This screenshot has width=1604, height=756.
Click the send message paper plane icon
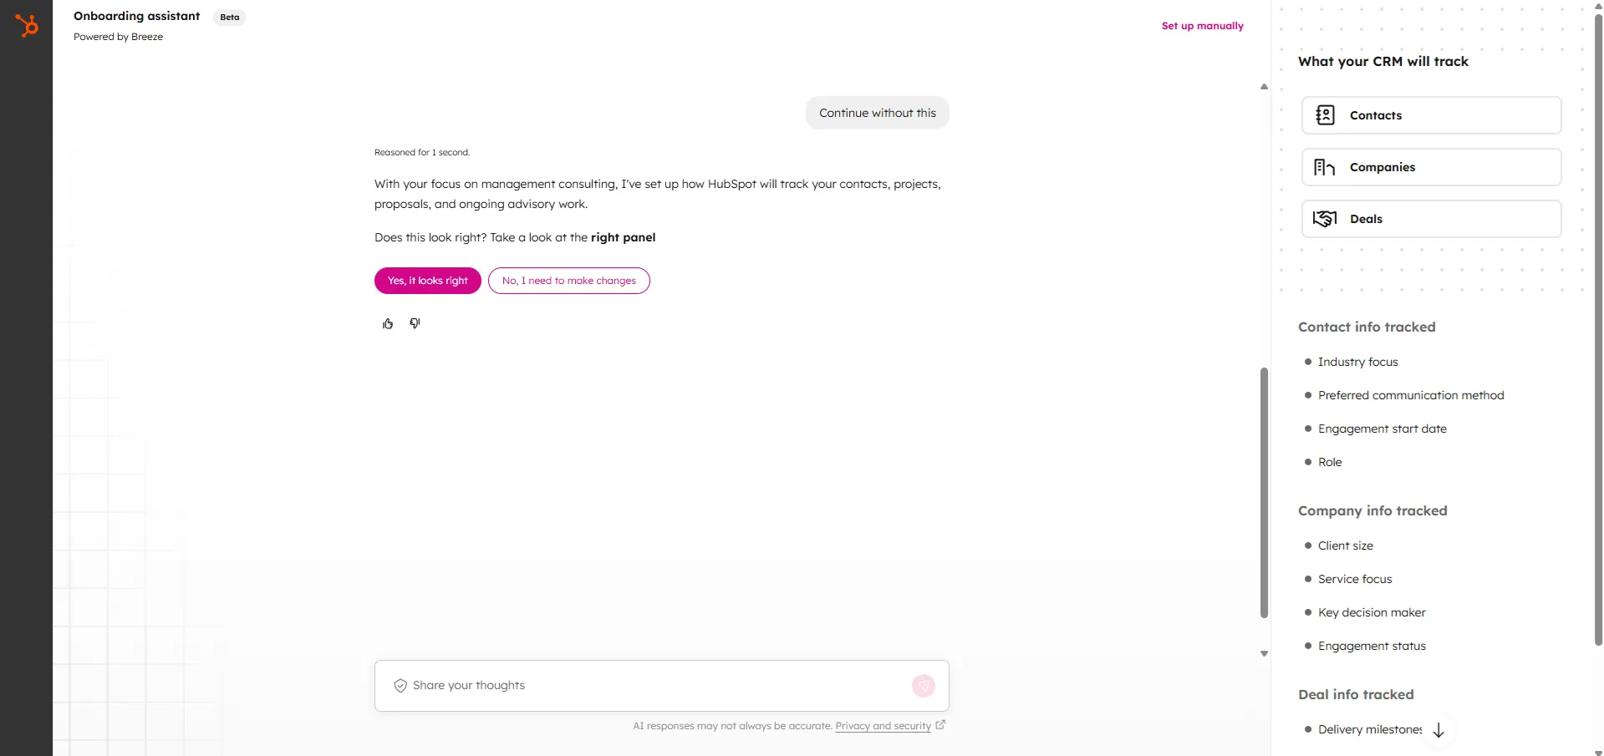(x=923, y=685)
